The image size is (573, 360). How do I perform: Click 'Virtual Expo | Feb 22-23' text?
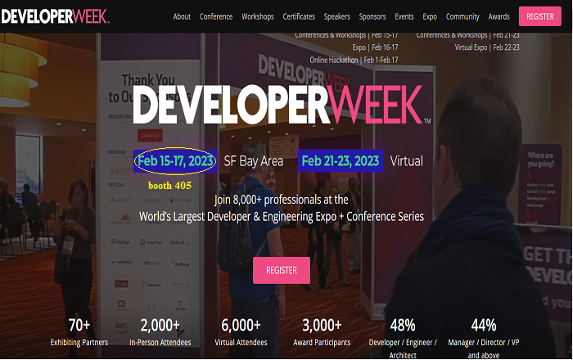(x=487, y=47)
